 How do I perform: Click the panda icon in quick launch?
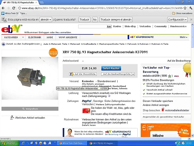pos(45,143)
